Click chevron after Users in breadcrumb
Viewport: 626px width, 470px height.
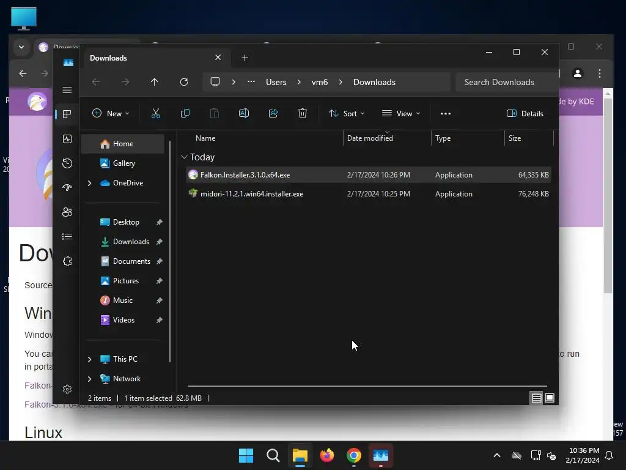(298, 82)
